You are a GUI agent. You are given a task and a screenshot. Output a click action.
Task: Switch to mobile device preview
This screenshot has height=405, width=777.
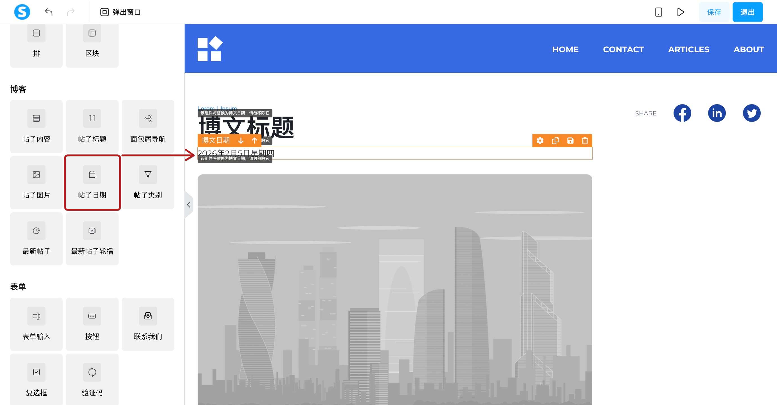click(658, 12)
